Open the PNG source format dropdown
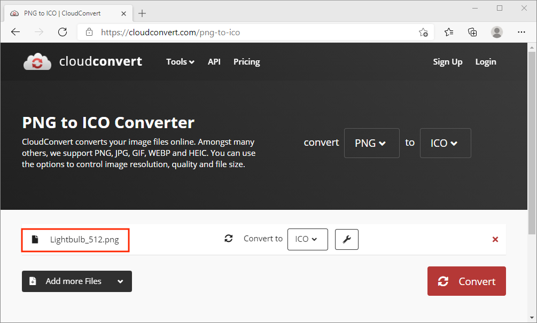Viewport: 537px width, 323px height. click(x=371, y=143)
